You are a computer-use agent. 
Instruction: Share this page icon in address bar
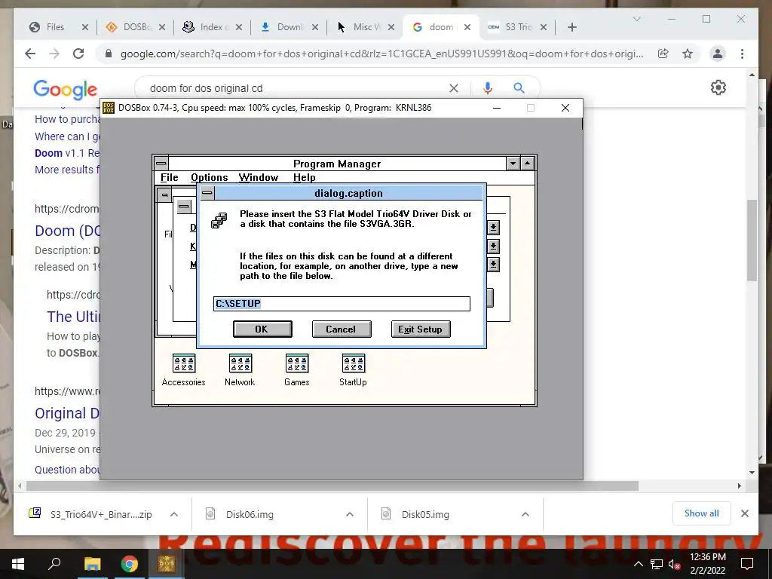(x=663, y=54)
